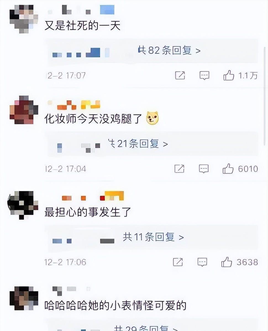Like the comment '化妆师今天没鸡腿了'
Screen dimensions: 268x331
pyautogui.click(x=228, y=169)
